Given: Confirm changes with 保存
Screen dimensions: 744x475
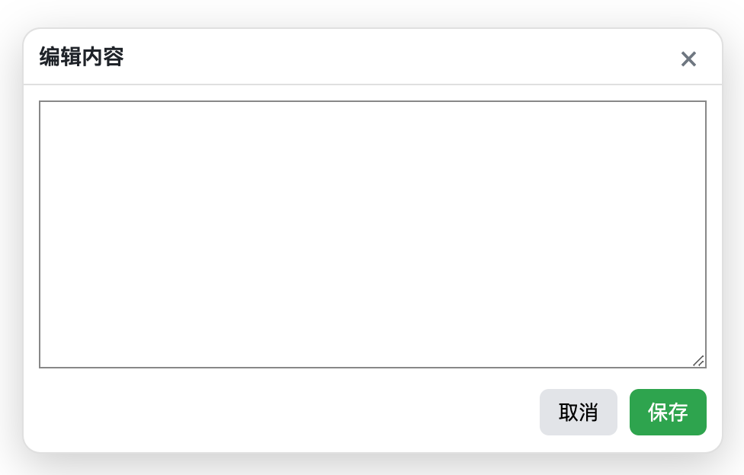Looking at the screenshot, I should (x=668, y=413).
